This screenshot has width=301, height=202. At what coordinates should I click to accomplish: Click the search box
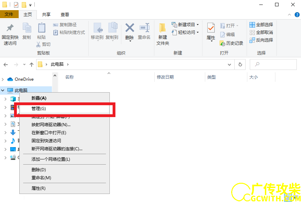tap(273, 64)
